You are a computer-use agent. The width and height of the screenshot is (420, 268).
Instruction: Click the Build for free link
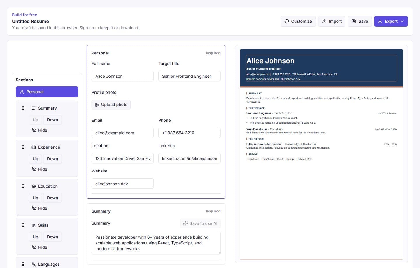pyautogui.click(x=24, y=15)
